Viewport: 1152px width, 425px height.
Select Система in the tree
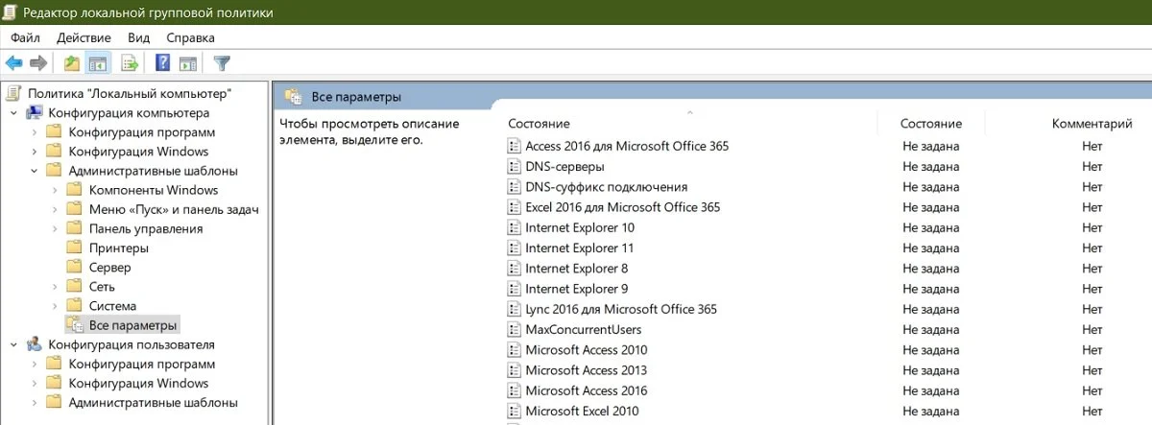click(x=112, y=306)
